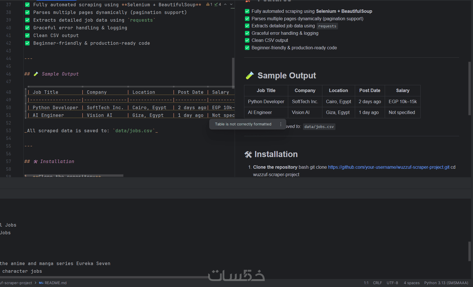The image size is (473, 287).
Task: Click editor line 'Beginner-friendly & production-ready code'
Action: pyautogui.click(x=92, y=43)
